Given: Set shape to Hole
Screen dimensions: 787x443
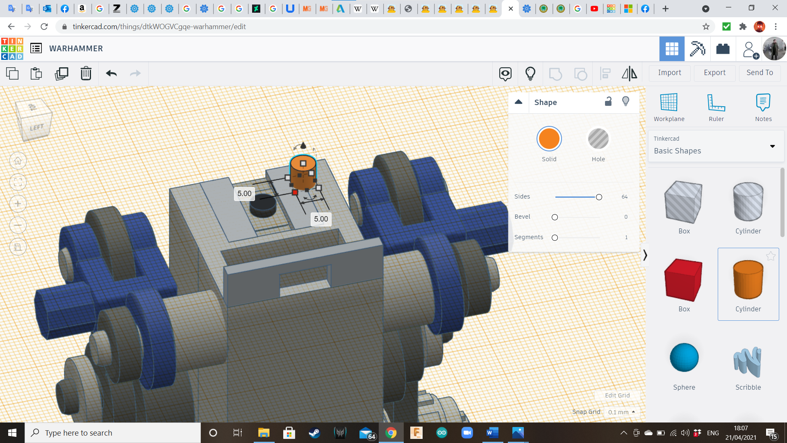Looking at the screenshot, I should [598, 139].
